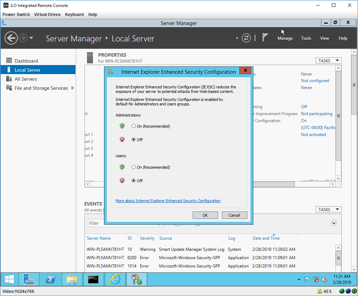Click OK in IE ESC dialog
The image size is (358, 296).
tap(205, 215)
